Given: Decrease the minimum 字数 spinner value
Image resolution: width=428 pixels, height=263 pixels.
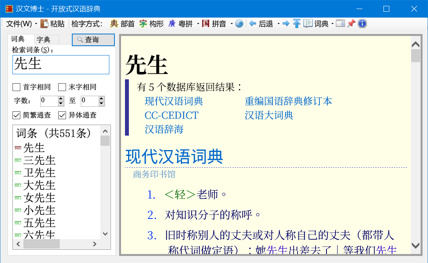Looking at the screenshot, I should [61, 104].
